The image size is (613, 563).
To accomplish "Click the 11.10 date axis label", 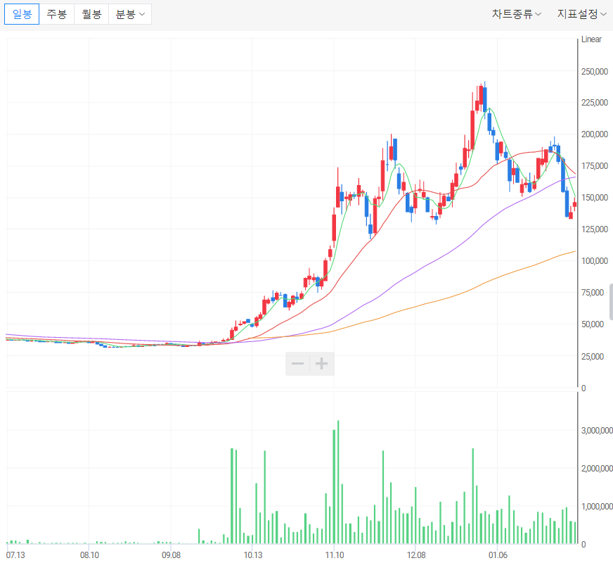I will (x=335, y=555).
